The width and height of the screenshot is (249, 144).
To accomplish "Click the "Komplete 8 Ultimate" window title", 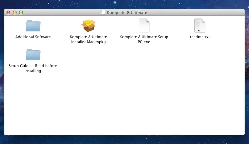I will tap(127, 12).
